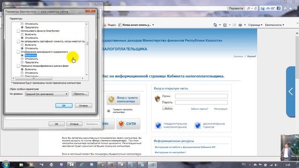
Task: Open the browser tools gear icon
Action: coord(296,8)
